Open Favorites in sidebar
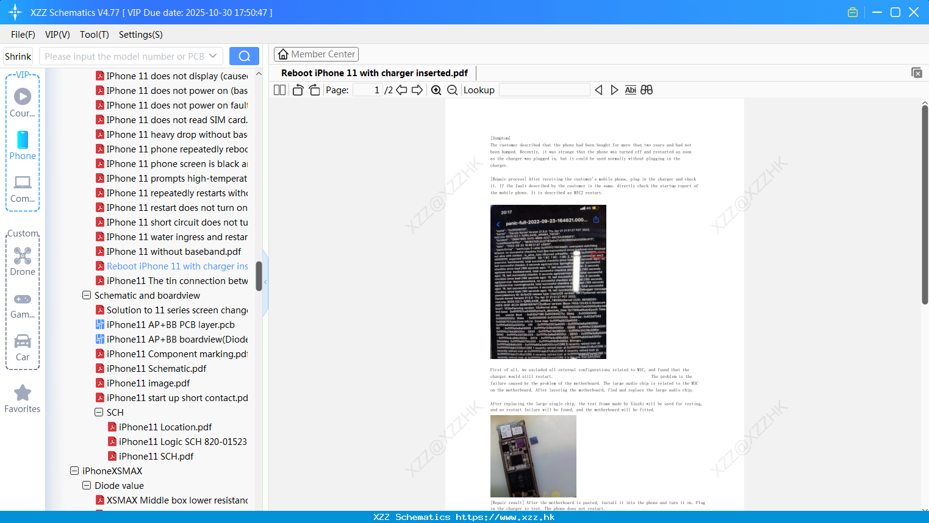 [23, 399]
